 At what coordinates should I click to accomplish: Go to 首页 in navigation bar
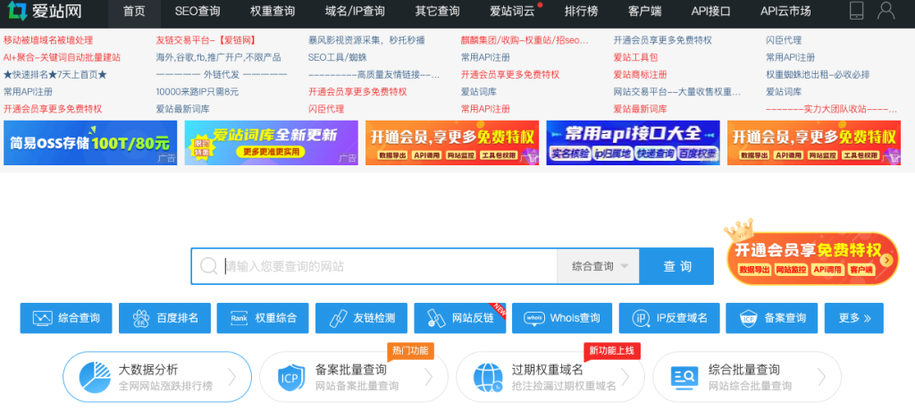point(134,11)
